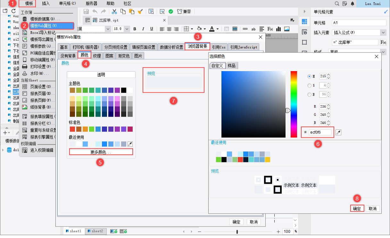Click 取消 in the 模板Web属性 dialog
The image size is (390, 238).
point(254,222)
